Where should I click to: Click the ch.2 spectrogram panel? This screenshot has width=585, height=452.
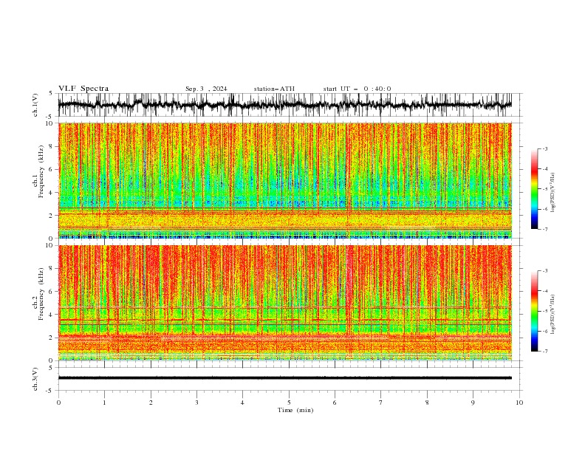tap(285, 303)
